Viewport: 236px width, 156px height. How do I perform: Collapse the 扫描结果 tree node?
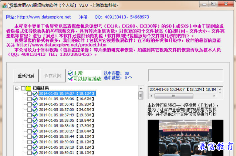coord(17,88)
